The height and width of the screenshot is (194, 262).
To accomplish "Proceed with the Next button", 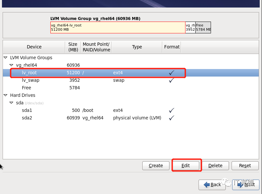I will click(x=246, y=185).
